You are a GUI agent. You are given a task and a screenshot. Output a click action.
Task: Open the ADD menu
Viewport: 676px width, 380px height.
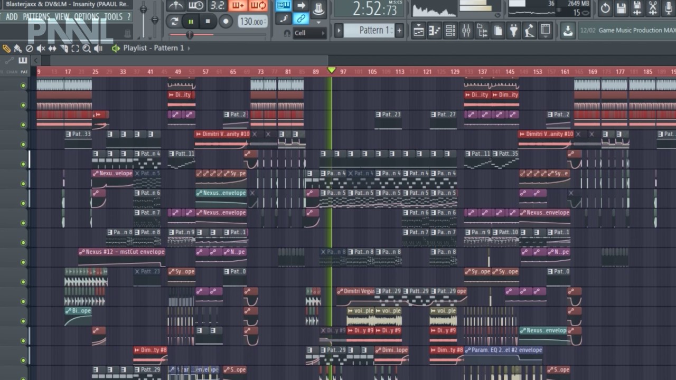[11, 17]
